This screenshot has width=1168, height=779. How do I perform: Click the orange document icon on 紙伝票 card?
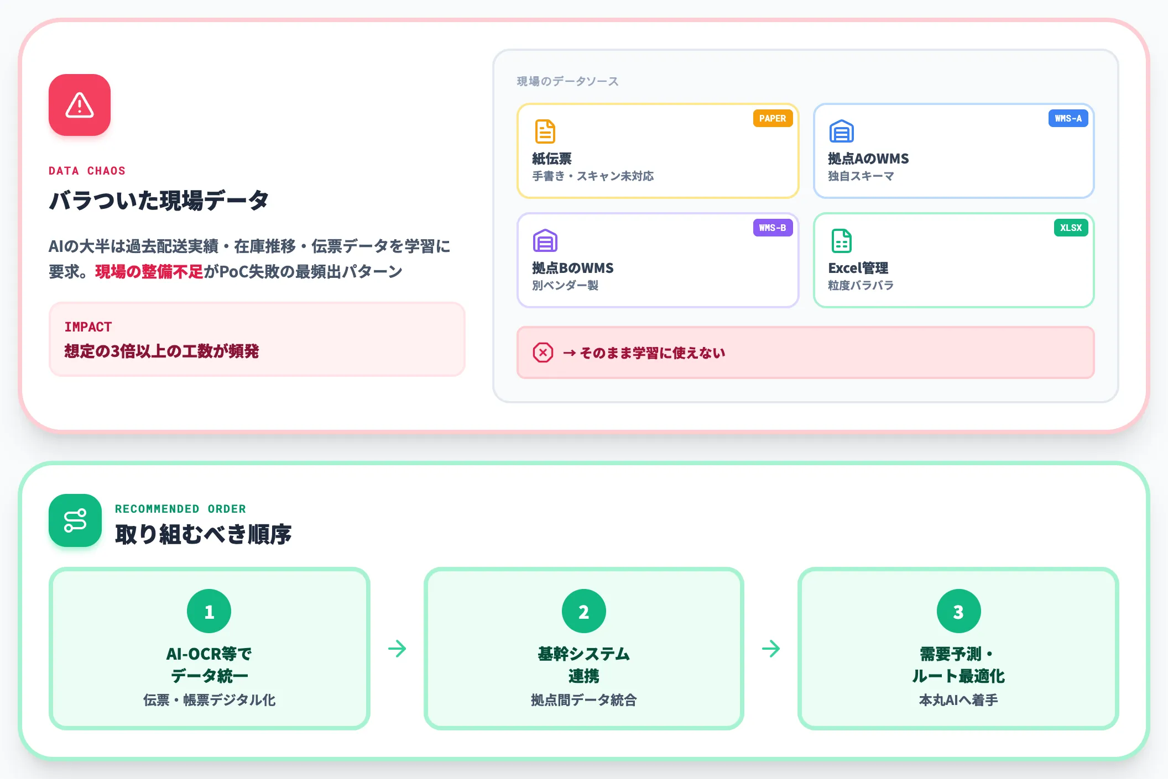point(545,131)
